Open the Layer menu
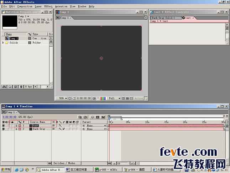The height and width of the screenshot is (173, 230). [x=38, y=6]
